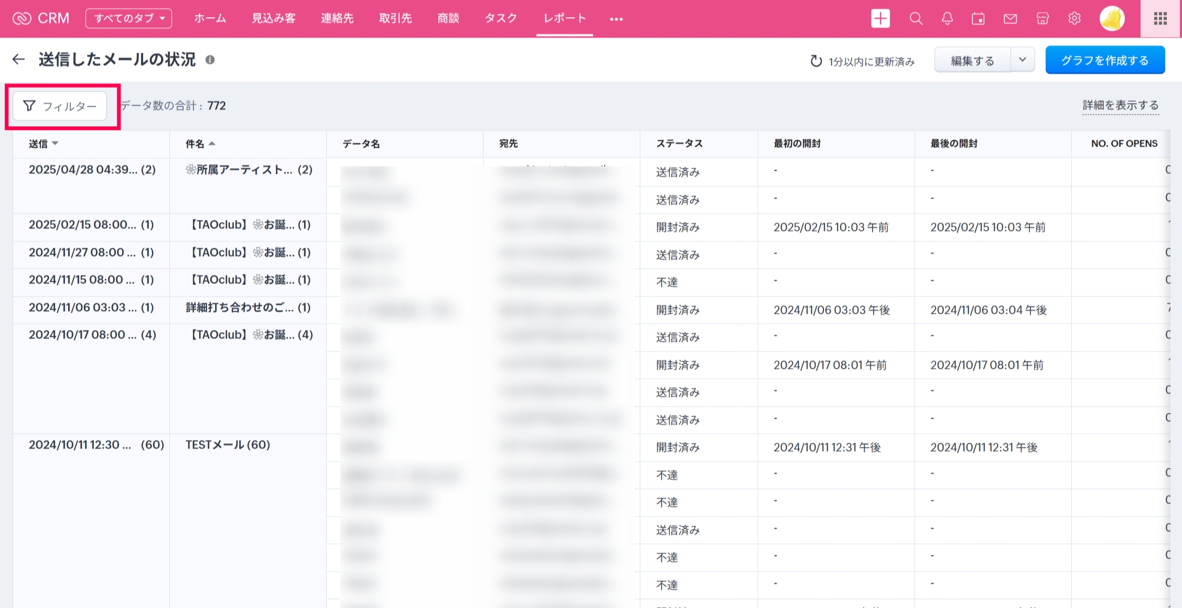Click the グラフを作成する button

1105,60
